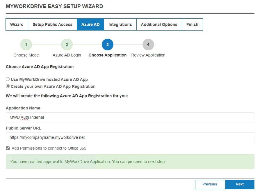Open the Additional Options tab
The width and height of the screenshot is (262, 193).
coord(159,24)
